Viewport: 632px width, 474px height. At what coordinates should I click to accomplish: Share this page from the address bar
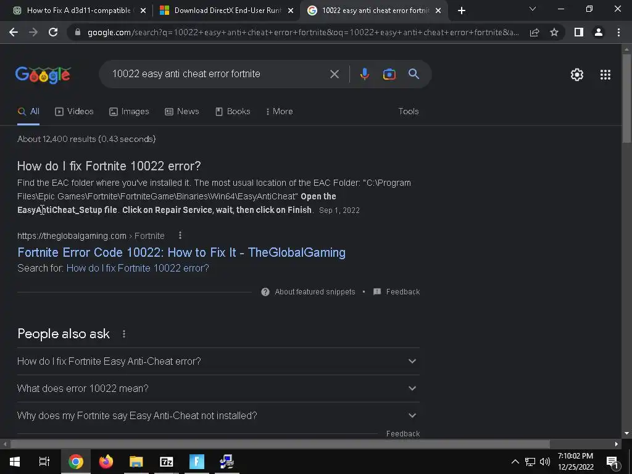534,32
